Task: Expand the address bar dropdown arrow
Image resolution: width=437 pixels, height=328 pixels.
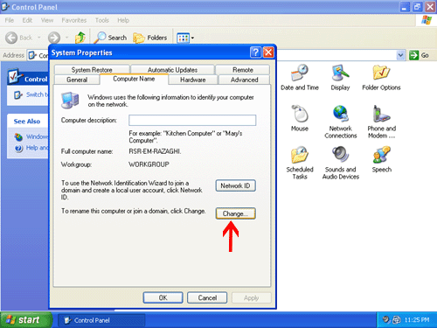Action: 401,55
